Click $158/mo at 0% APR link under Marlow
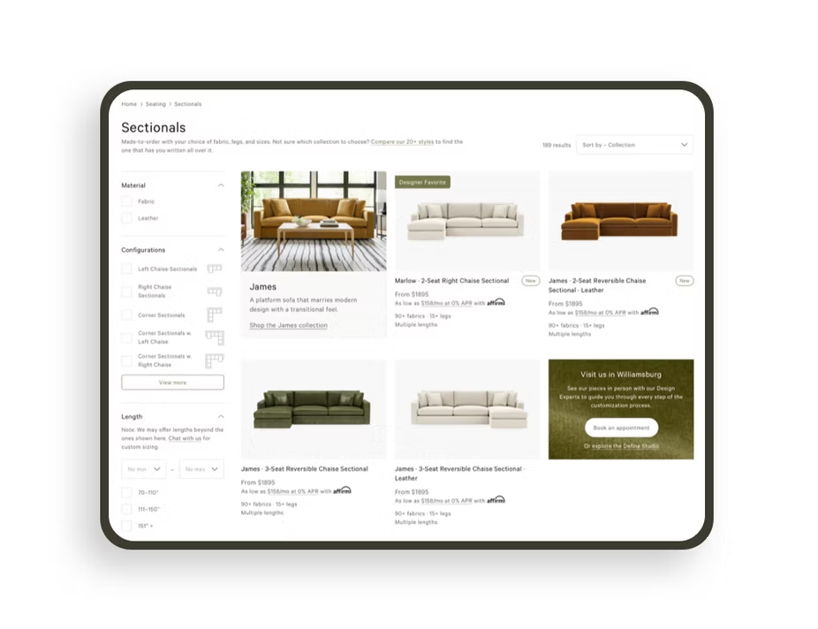 447,303
